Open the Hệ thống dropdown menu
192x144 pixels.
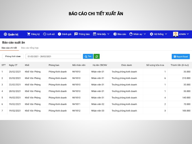[166, 34]
